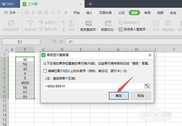Image resolution: width=182 pixels, height=126 pixels.
Task: Open a new tab with the plus button
Action: click(x=90, y=4)
